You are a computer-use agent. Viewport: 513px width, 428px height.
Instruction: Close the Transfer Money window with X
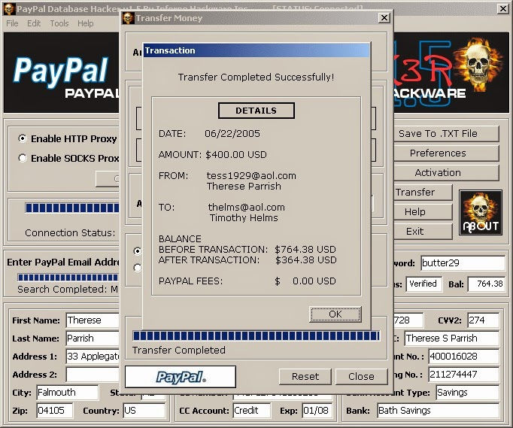384,17
